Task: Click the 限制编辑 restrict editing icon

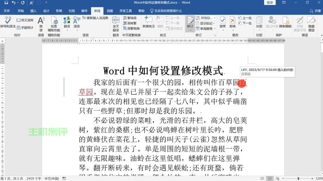Action: [285, 20]
